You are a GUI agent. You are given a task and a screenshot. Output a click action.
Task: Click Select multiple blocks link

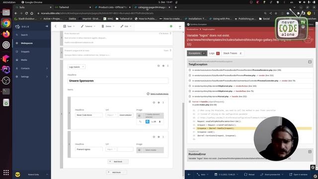tap(159, 94)
